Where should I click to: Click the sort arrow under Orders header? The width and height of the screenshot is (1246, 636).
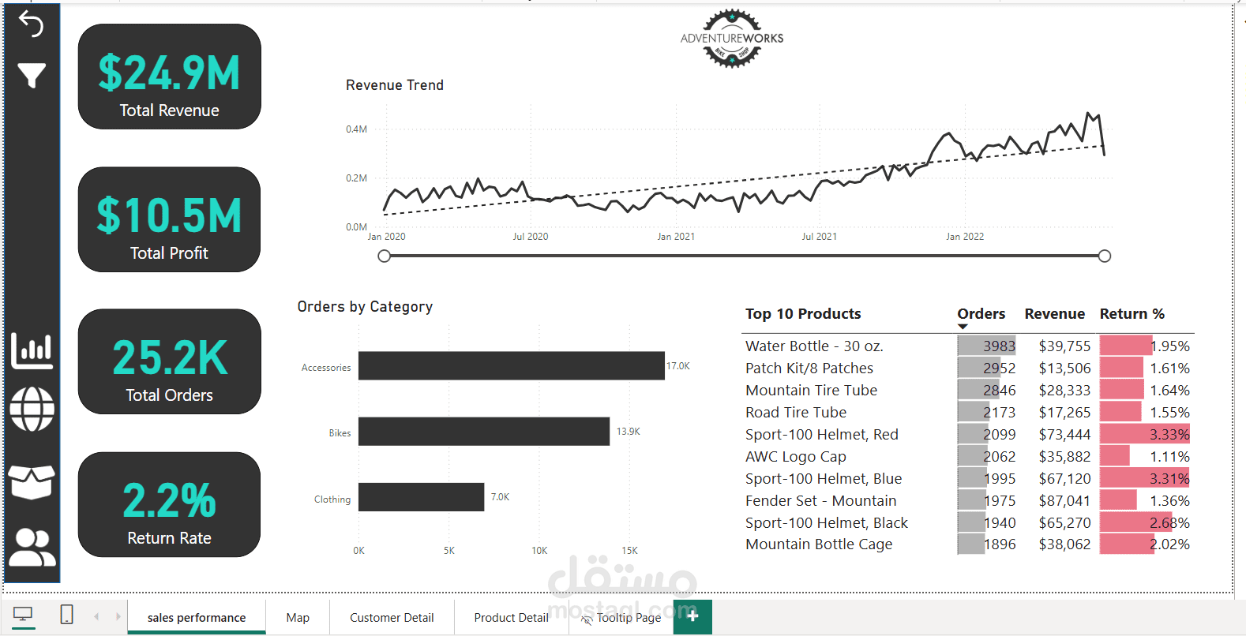click(963, 327)
